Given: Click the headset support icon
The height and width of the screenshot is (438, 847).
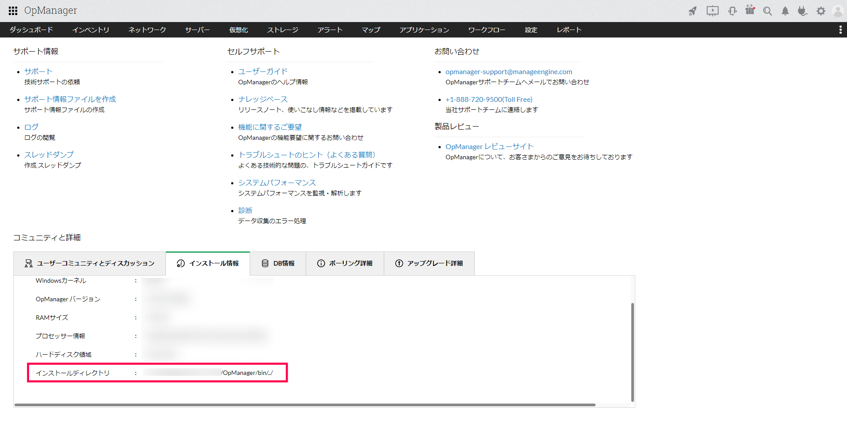Looking at the screenshot, I should [732, 11].
